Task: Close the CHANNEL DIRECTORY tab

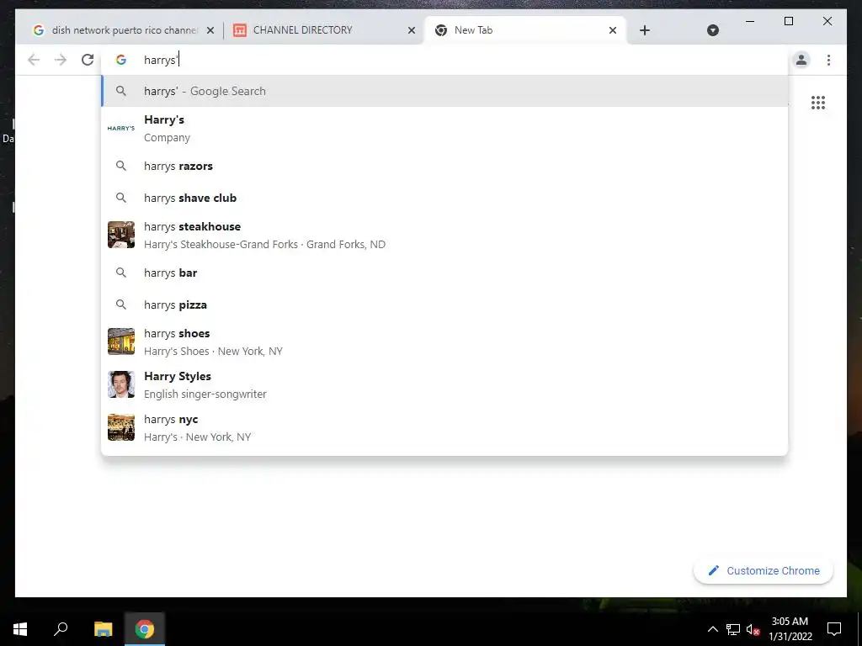Action: coord(411,30)
